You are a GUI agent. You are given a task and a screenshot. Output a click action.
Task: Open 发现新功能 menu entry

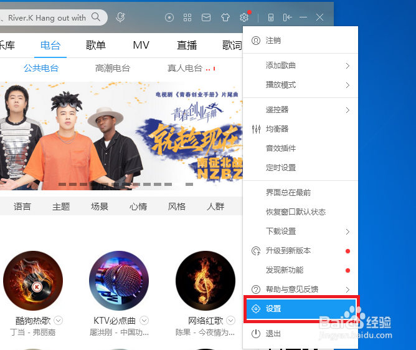click(300, 270)
